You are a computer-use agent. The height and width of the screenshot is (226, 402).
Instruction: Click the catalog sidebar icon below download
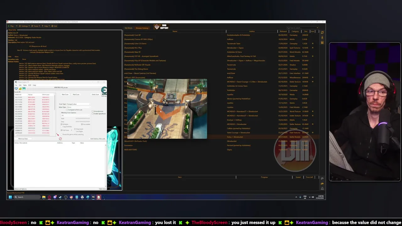[x=322, y=42]
